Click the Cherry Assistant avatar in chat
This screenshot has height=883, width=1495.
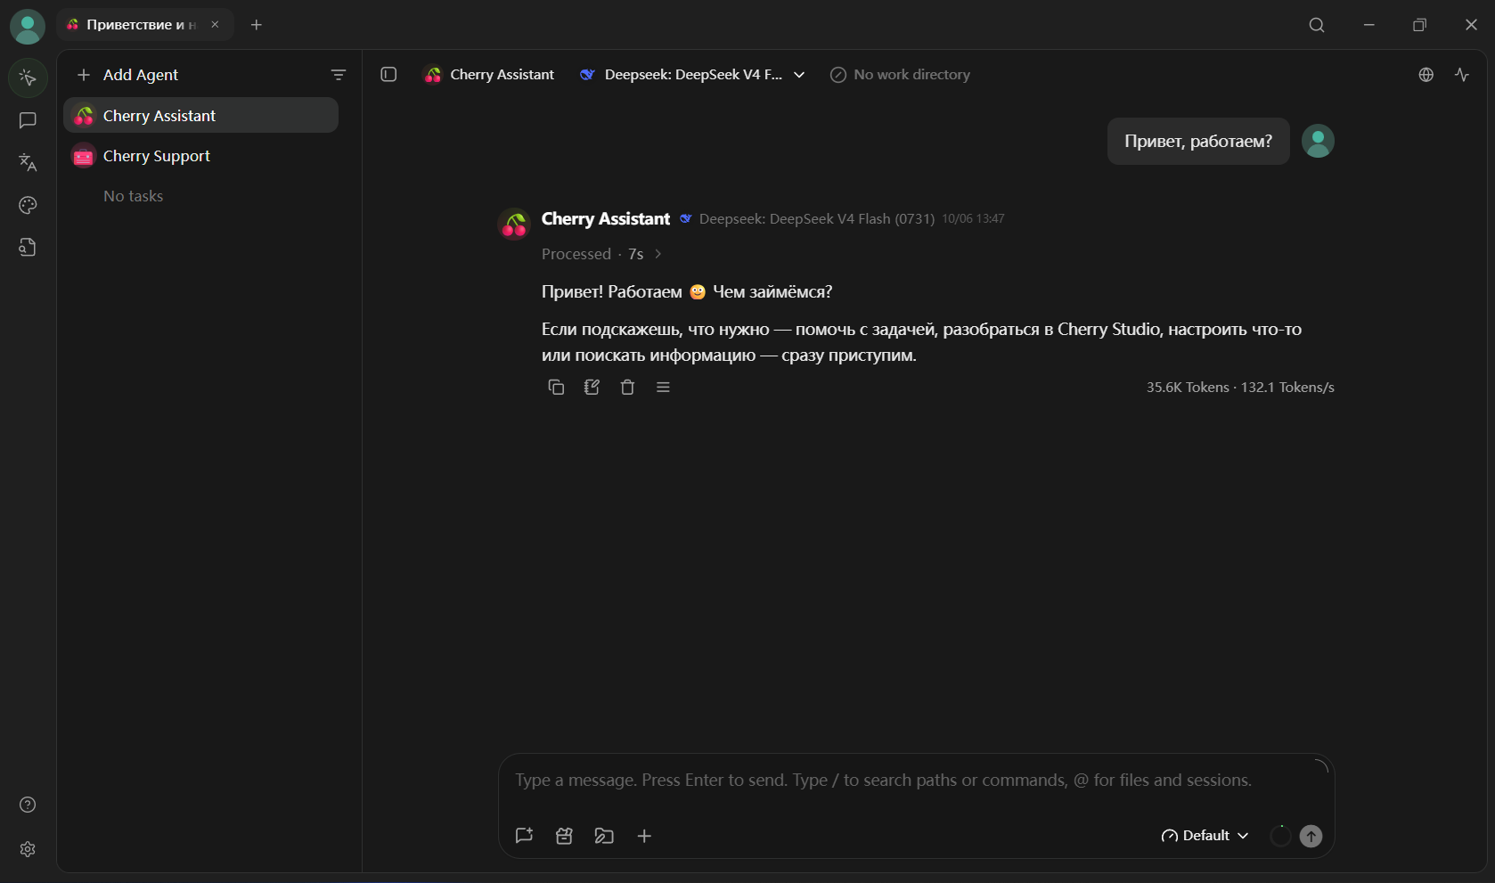pyautogui.click(x=514, y=224)
